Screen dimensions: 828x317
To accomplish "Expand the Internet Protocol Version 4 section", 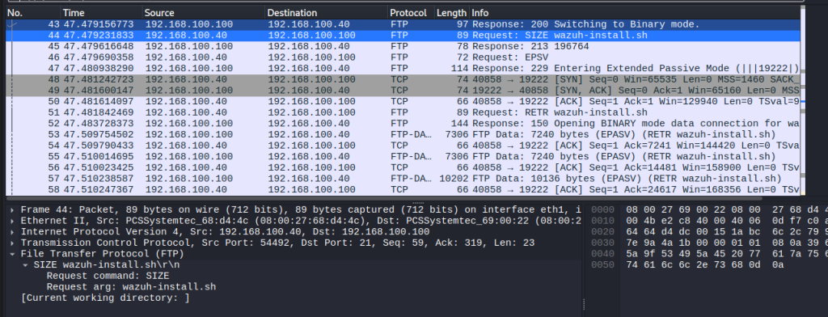I will tap(13, 232).
